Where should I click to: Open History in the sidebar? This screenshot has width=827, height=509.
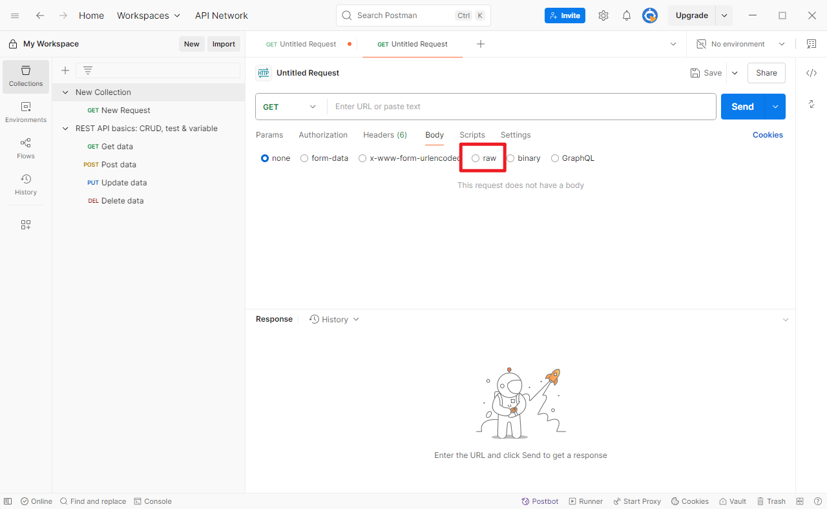[x=26, y=185]
